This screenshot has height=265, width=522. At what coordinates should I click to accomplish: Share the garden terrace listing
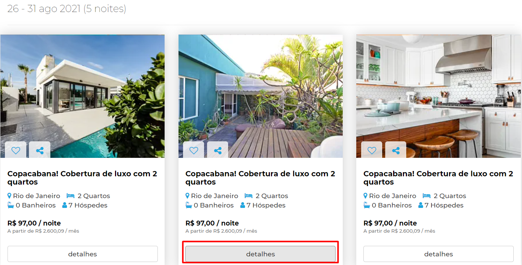(x=218, y=150)
